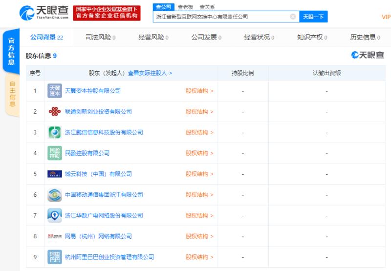Screen dimensions: 391x271
Task: Expand 股权结构 for 民盈控股
Action: pos(199,153)
